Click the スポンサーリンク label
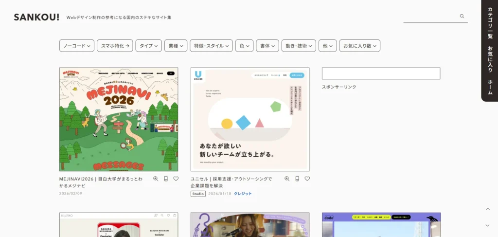 click(339, 87)
